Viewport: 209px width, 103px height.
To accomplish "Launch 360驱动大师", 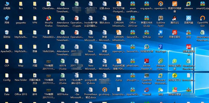I will 147,49.
